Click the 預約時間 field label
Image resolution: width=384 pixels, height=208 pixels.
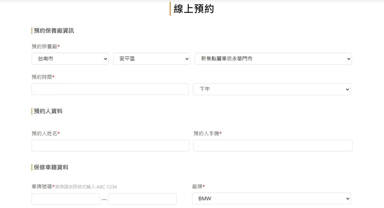coord(42,77)
